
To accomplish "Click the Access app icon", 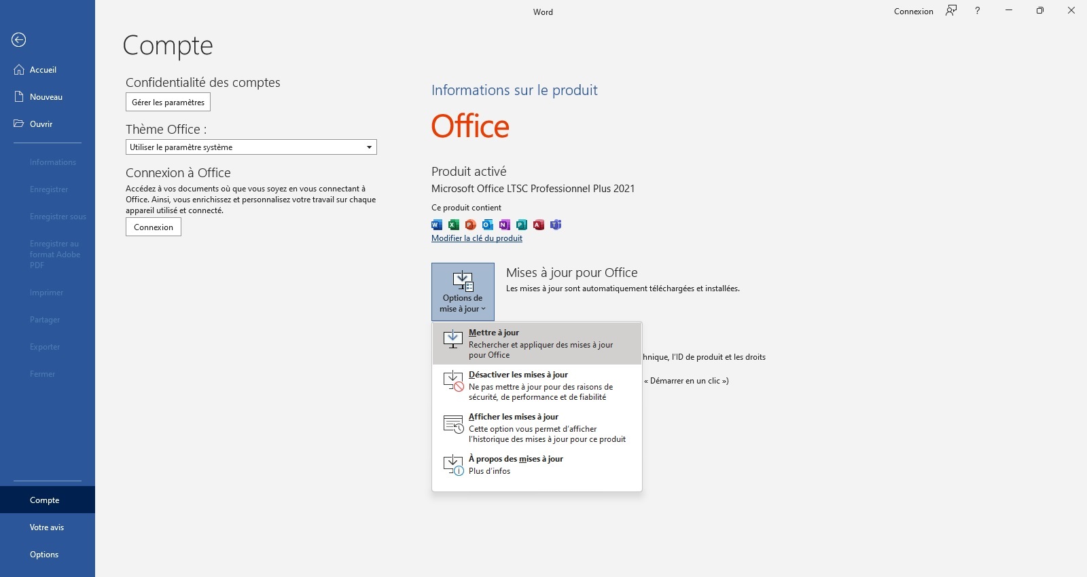I will (x=539, y=225).
